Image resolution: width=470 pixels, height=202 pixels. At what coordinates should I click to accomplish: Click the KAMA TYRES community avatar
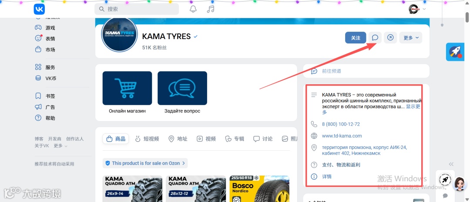pos(119,35)
